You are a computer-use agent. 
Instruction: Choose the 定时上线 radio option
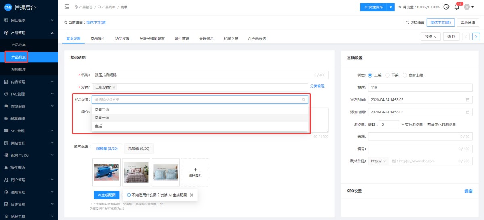pyautogui.click(x=405, y=75)
